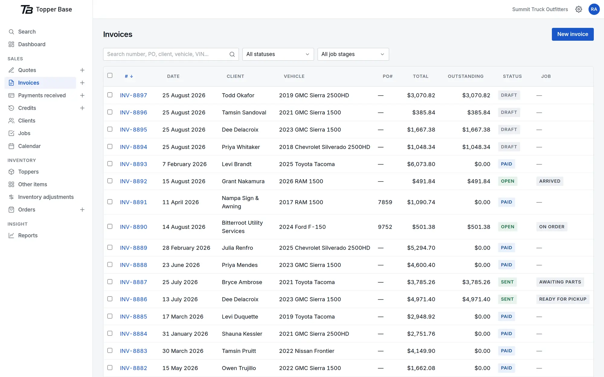Click the Clients people icon
604x377 pixels.
point(11,121)
